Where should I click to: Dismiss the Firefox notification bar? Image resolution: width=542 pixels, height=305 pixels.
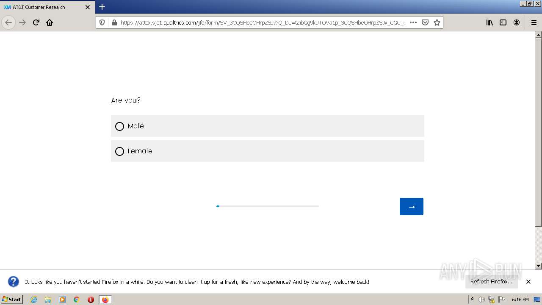[528, 282]
